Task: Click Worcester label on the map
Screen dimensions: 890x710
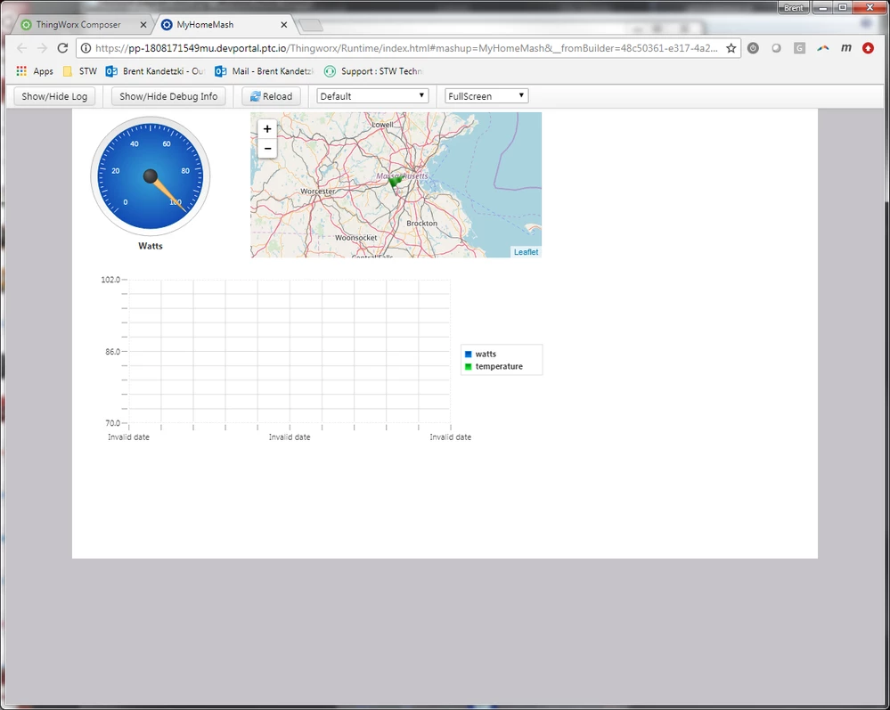Action: tap(318, 192)
